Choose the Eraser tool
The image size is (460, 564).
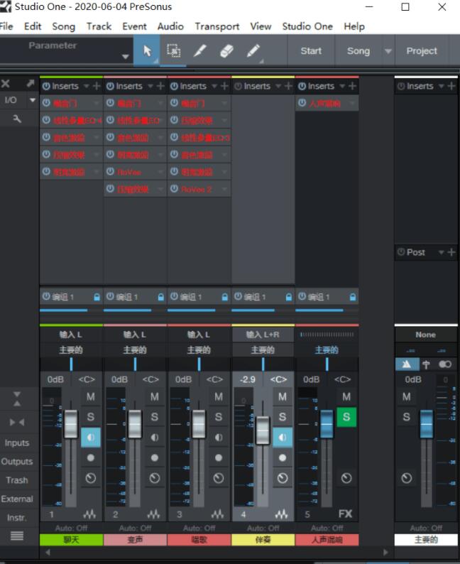click(226, 51)
